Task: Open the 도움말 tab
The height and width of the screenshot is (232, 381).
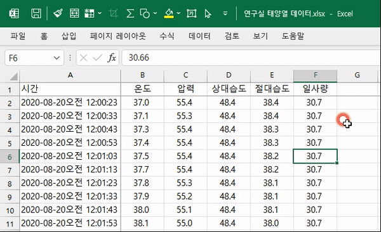Action: pyautogui.click(x=293, y=36)
